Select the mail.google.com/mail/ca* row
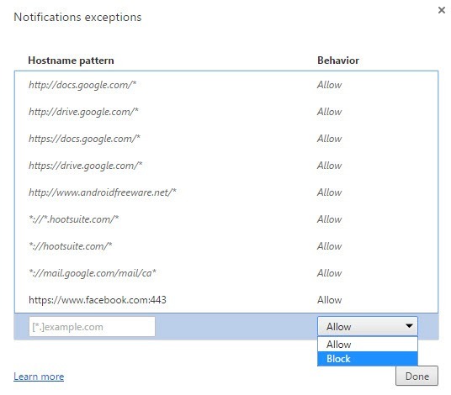 click(226, 273)
